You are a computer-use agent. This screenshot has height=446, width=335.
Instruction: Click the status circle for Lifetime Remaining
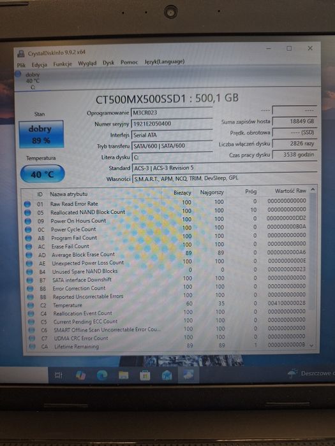[32, 347]
